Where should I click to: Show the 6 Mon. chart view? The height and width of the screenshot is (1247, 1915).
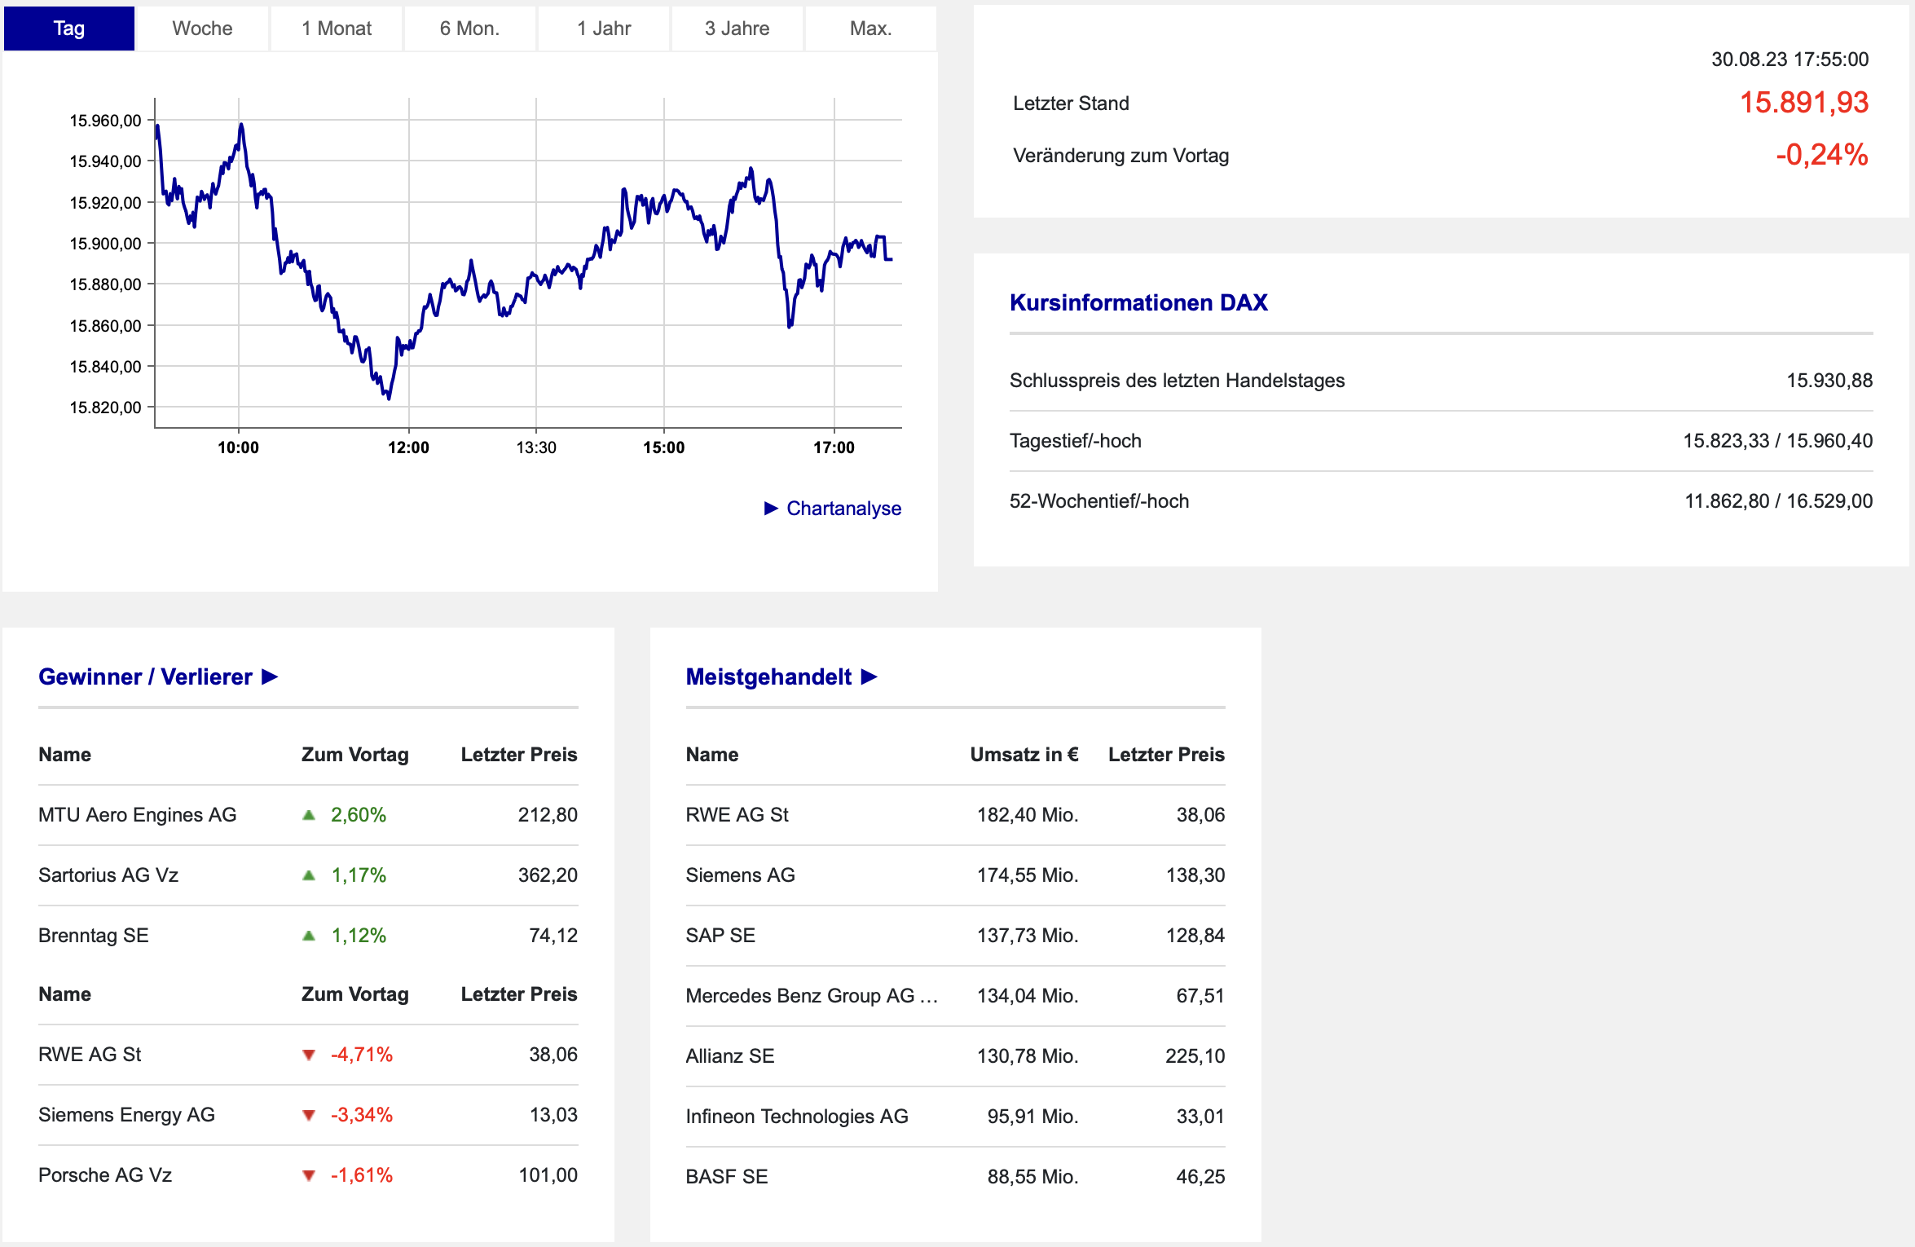pyautogui.click(x=469, y=29)
